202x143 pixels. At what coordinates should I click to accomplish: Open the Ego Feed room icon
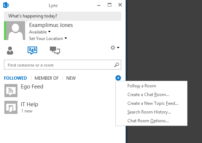(11, 91)
